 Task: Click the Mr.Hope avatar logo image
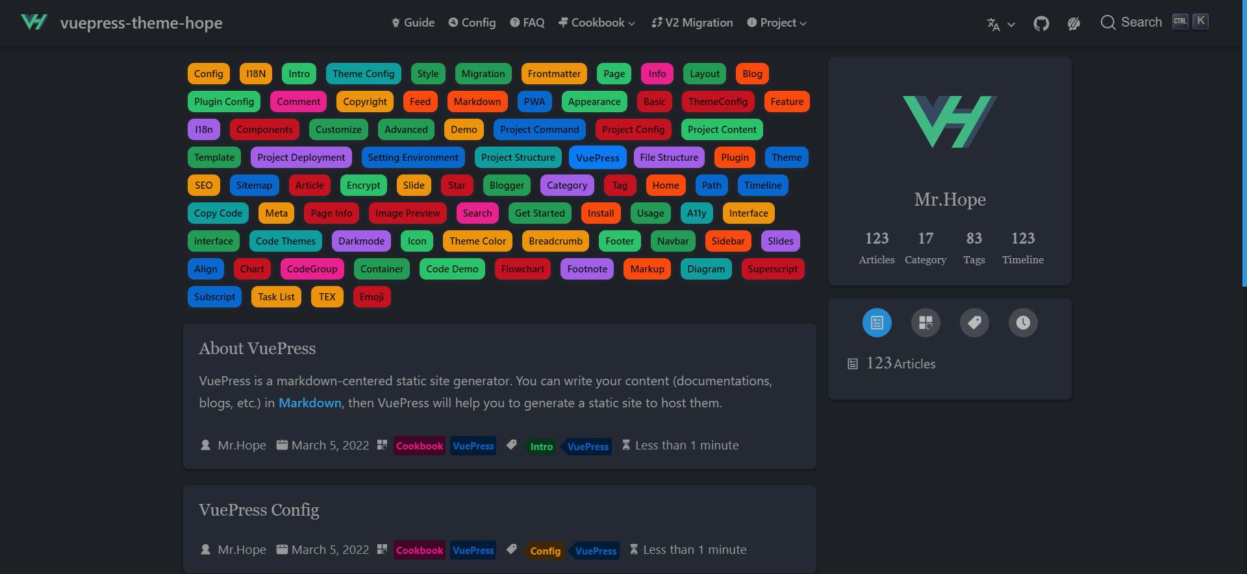click(950, 121)
